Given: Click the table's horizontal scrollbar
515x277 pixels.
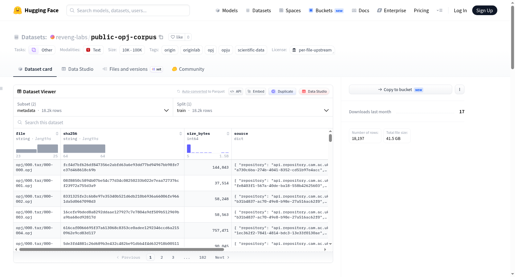Looking at the screenshot, I should pos(122,249).
